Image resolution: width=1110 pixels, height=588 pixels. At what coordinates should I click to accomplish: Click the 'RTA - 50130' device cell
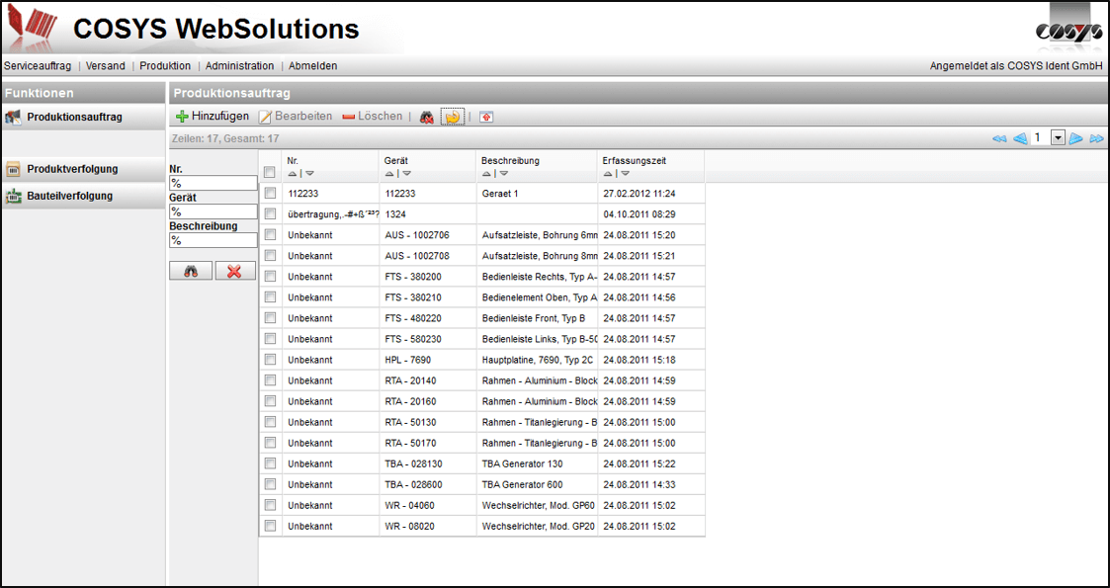428,422
